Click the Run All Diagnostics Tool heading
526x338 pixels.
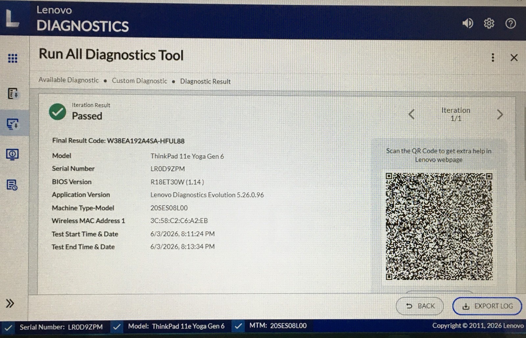pos(111,55)
